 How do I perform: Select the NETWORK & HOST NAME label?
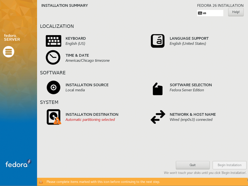(x=193, y=114)
